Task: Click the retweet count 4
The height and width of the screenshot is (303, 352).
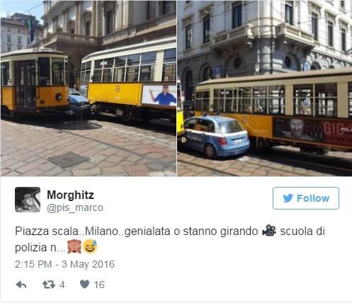Action: click(62, 285)
